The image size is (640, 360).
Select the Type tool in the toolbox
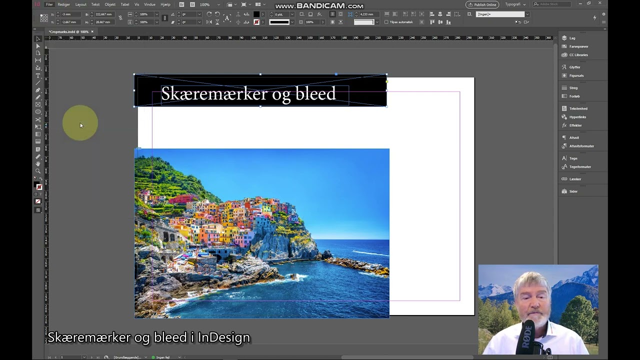(x=38, y=75)
